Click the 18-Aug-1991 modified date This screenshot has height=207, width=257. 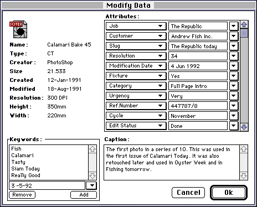pos(64,89)
